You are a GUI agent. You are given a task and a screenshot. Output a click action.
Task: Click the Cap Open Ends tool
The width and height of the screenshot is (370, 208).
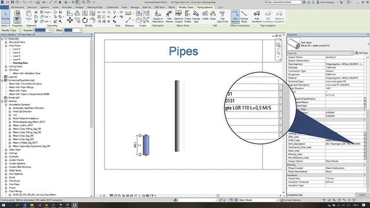point(222,17)
